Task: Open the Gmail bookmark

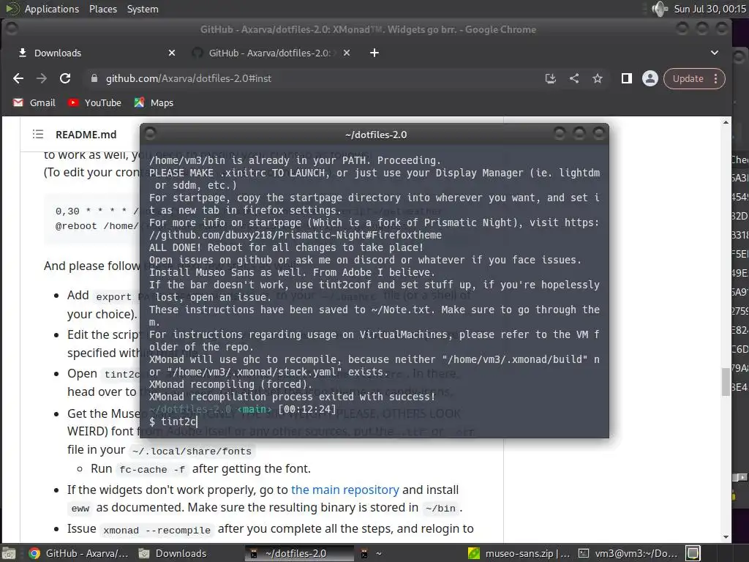Action: 34,102
